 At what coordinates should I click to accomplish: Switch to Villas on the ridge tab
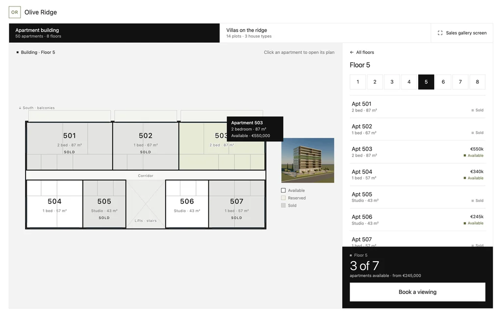point(326,33)
